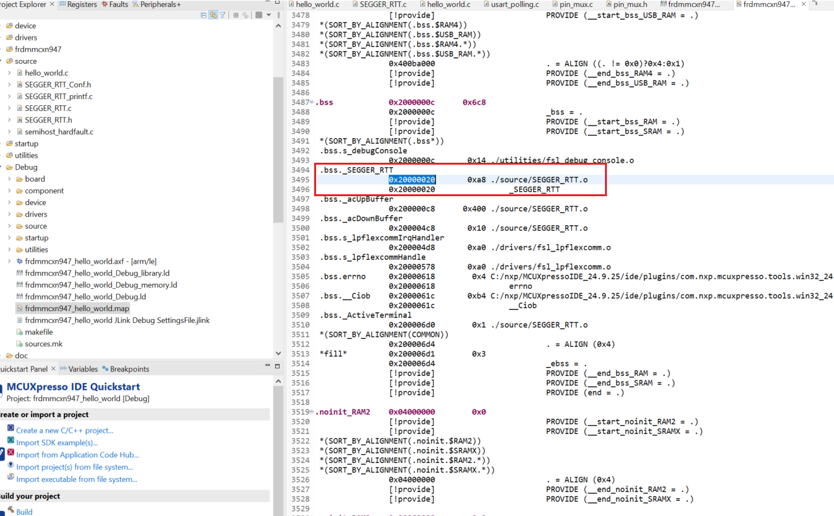Toggle Link with Editor in Project Explorer
834x516 pixels.
[213, 15]
